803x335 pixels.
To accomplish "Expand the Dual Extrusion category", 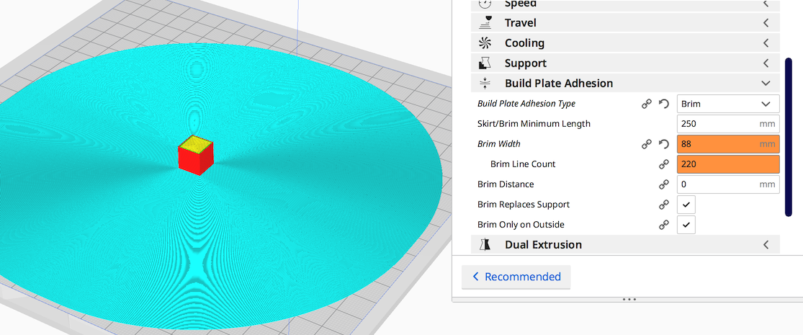I will (625, 244).
